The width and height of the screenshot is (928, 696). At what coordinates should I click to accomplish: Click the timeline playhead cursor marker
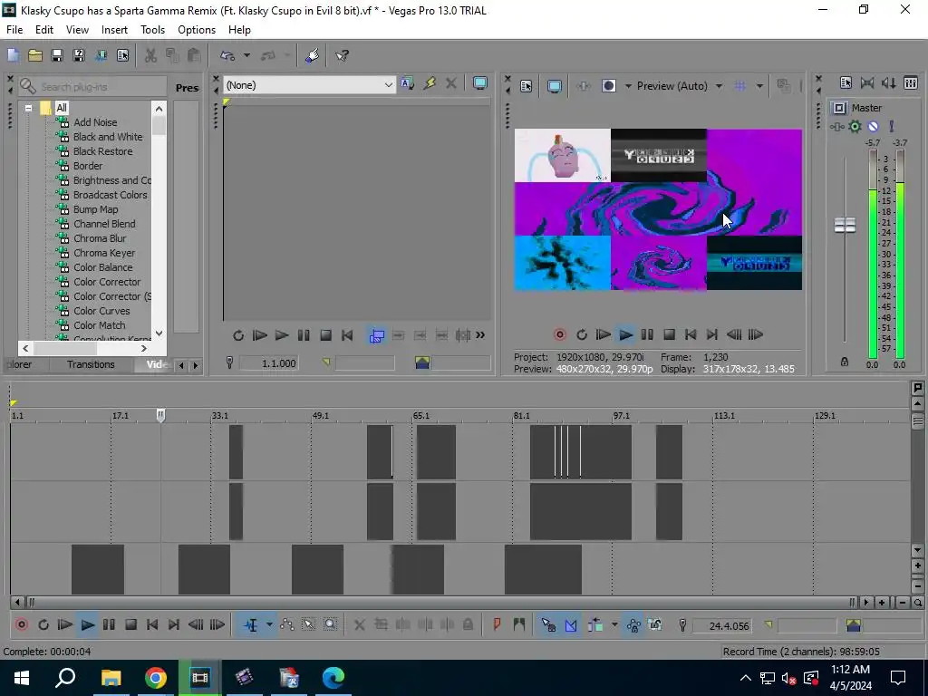click(160, 415)
